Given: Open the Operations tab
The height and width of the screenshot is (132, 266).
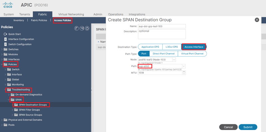Looking at the screenshot, I should click(116, 14).
